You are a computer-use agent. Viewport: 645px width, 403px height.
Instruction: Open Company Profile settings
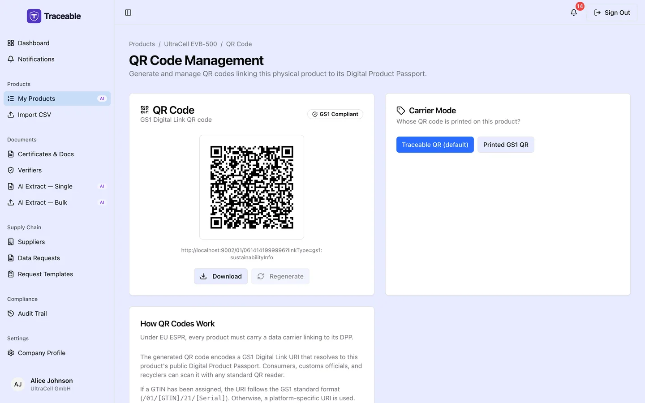tap(57, 353)
